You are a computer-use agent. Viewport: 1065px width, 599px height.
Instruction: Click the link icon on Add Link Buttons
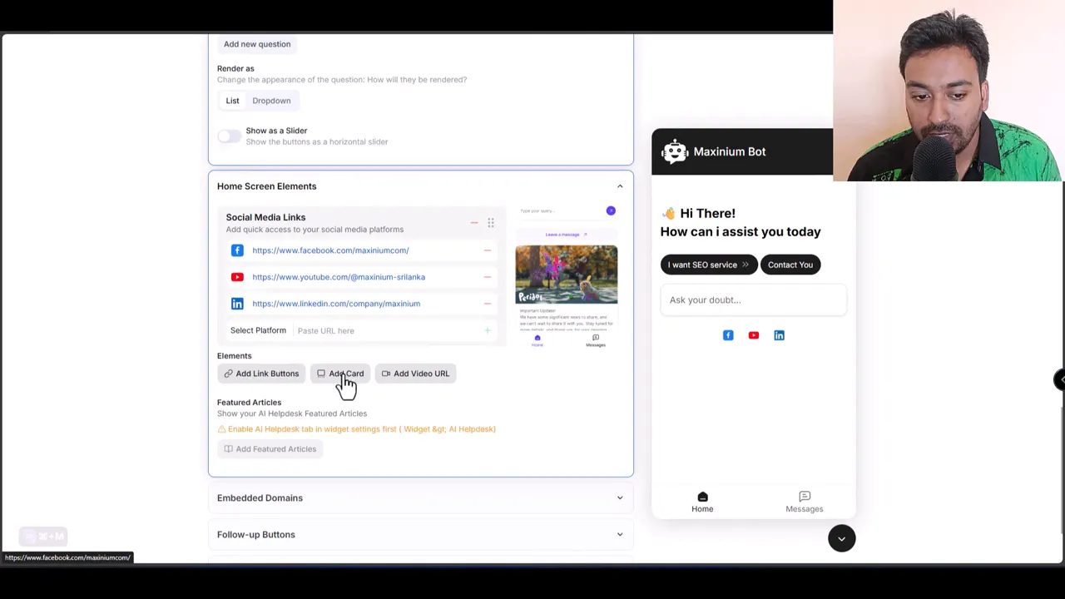pos(229,373)
